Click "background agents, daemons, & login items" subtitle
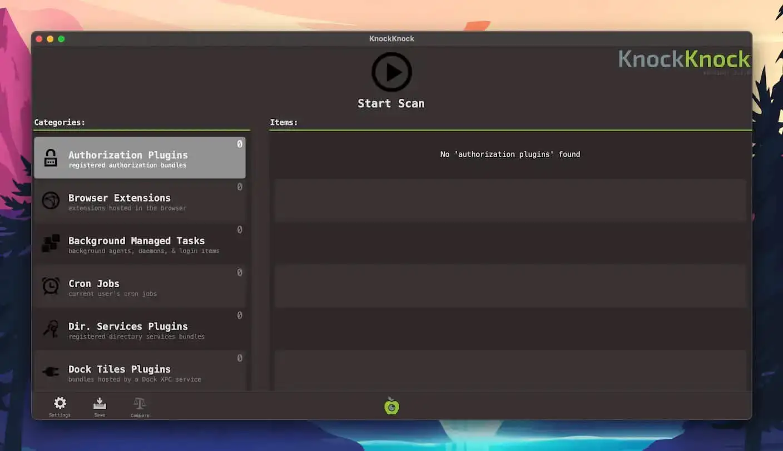Image resolution: width=783 pixels, height=451 pixels. [x=144, y=251]
